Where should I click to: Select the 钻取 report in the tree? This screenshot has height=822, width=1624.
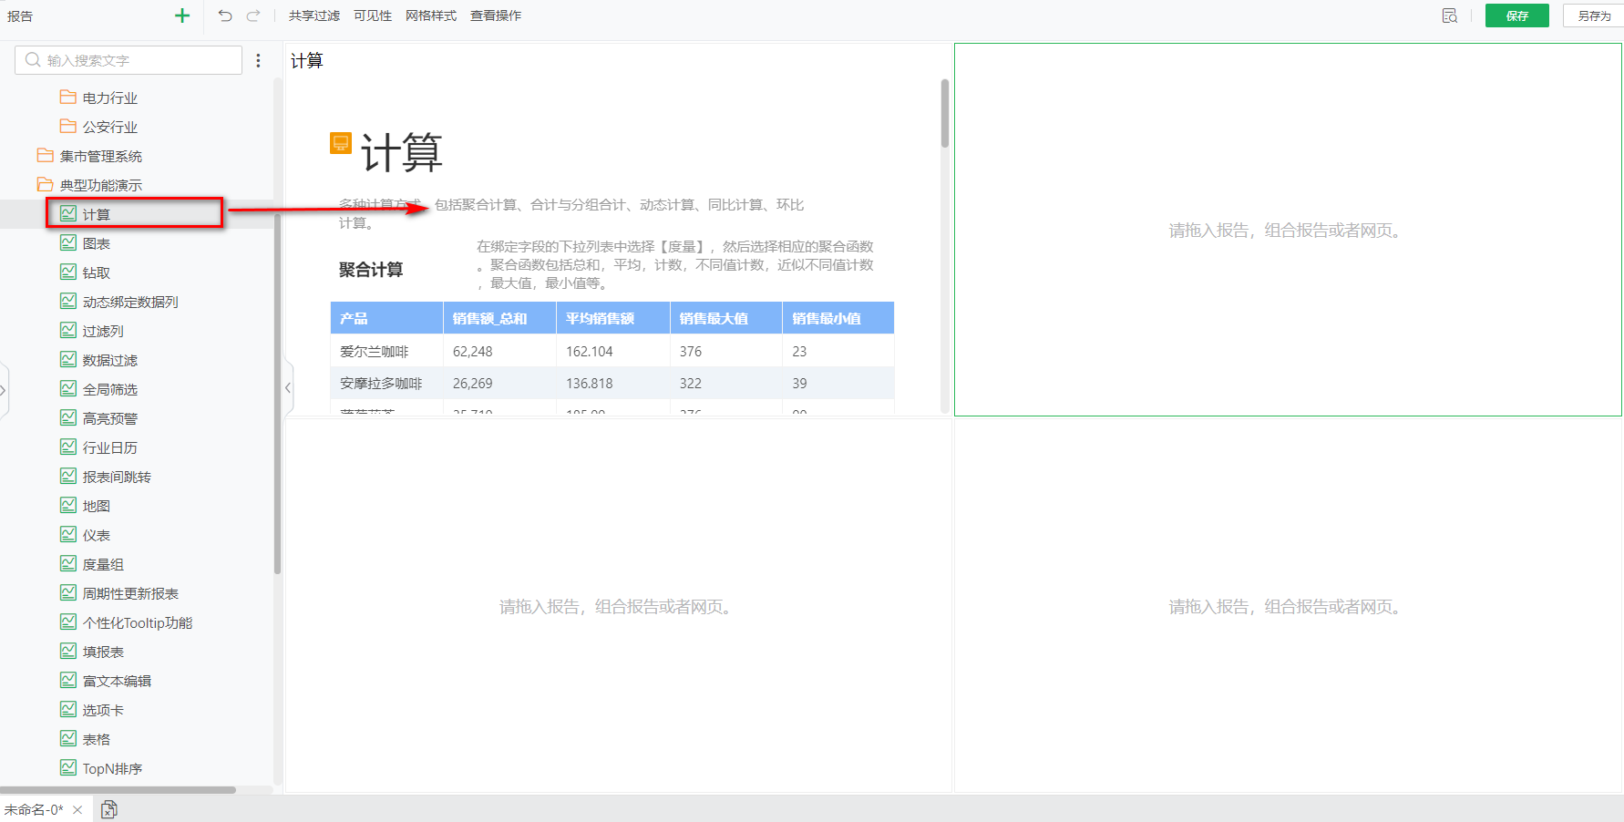click(x=96, y=272)
